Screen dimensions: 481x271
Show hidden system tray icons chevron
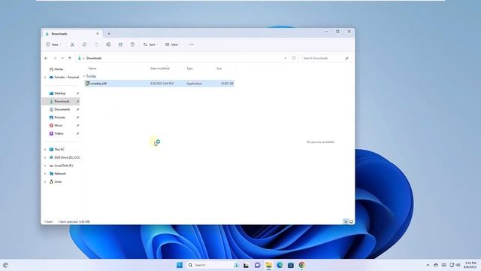coord(428,265)
